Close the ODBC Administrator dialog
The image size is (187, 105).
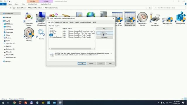(x=114, y=18)
